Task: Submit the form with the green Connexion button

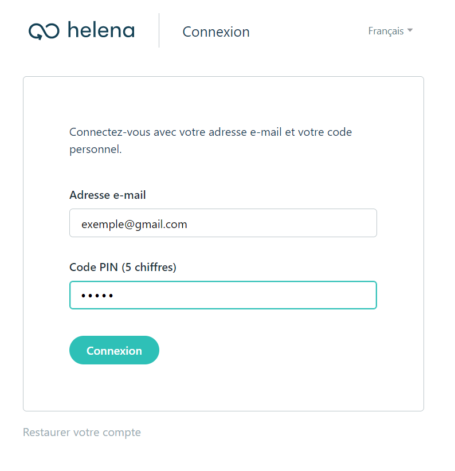Action: click(114, 350)
